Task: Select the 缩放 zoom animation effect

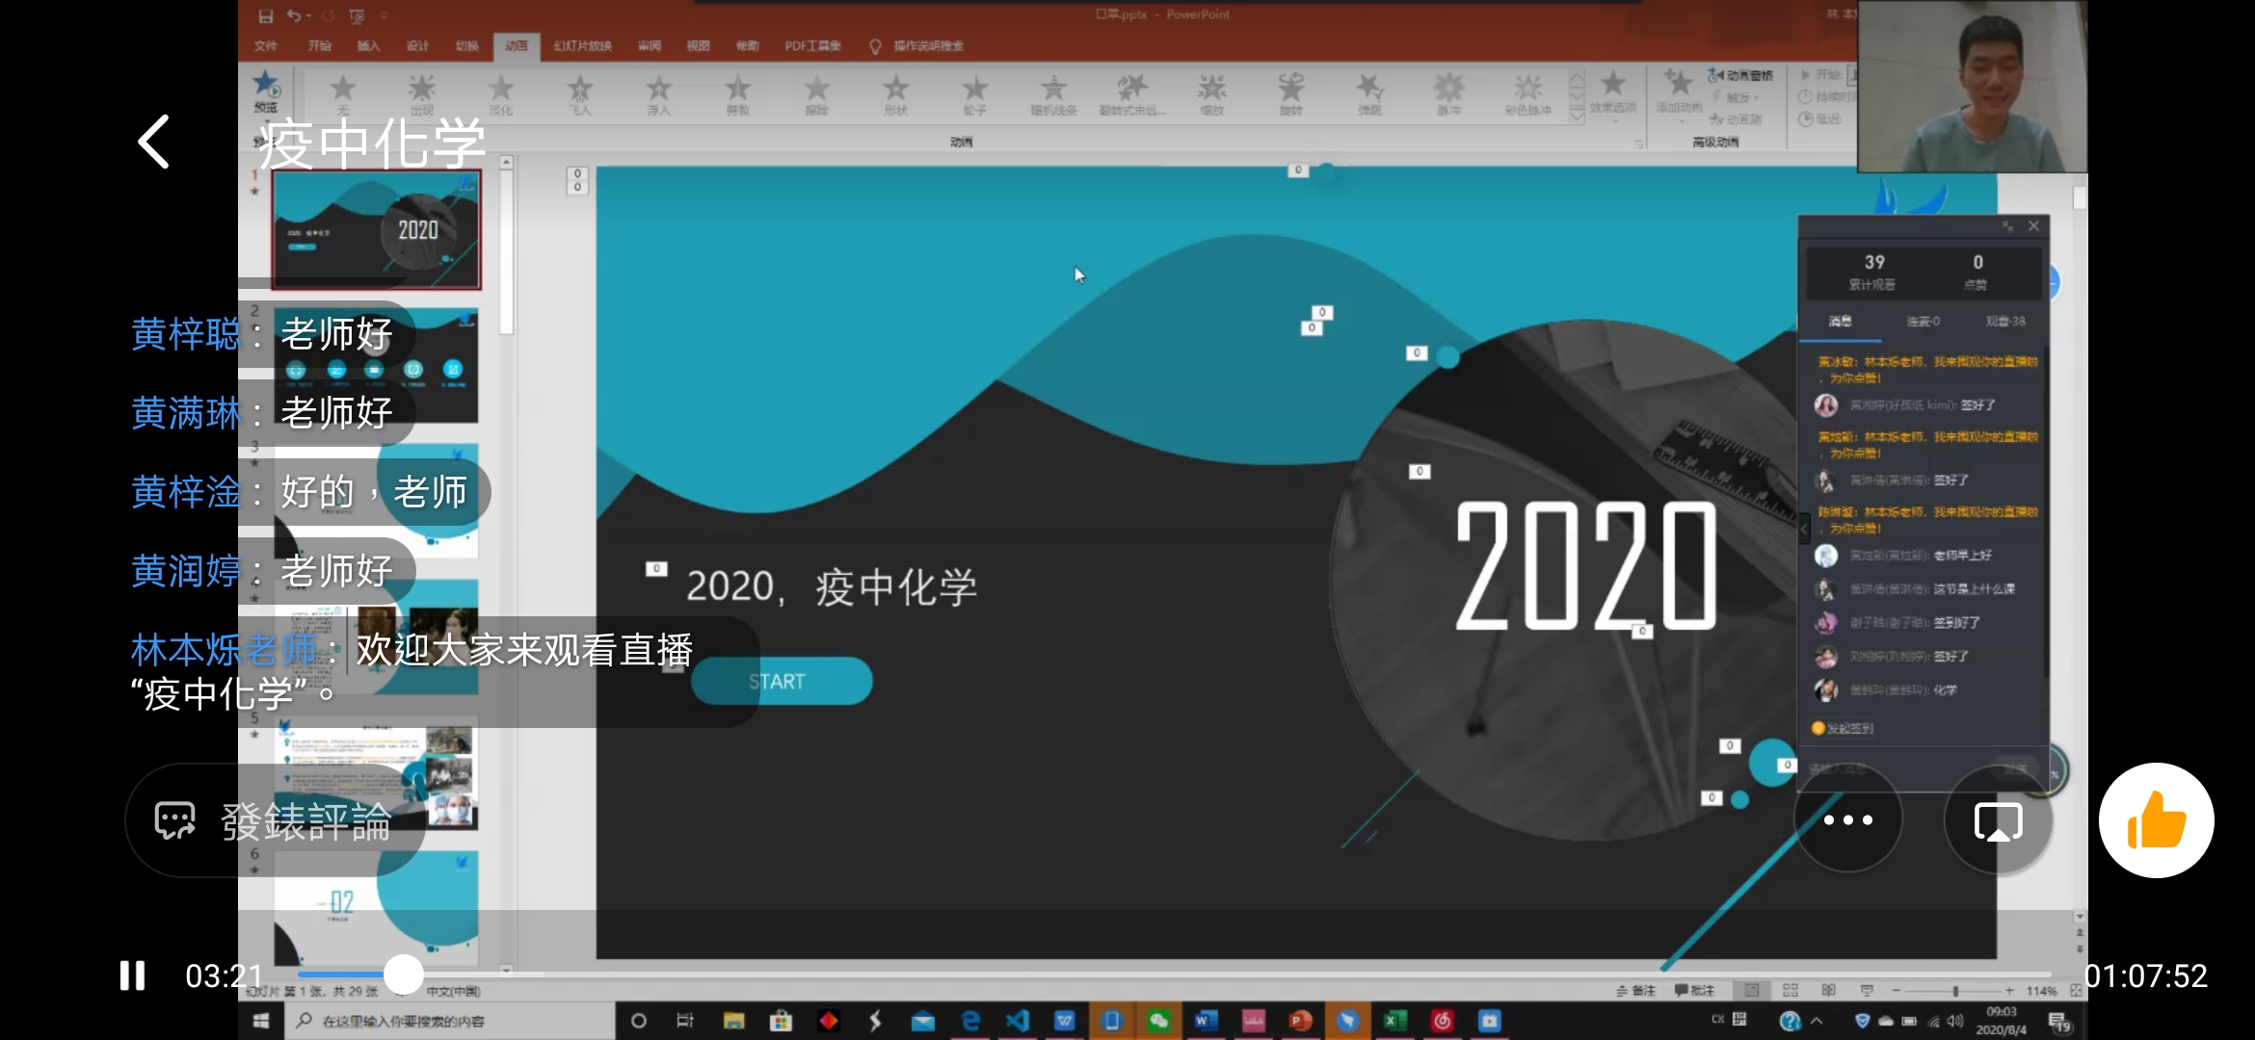Action: [1212, 94]
